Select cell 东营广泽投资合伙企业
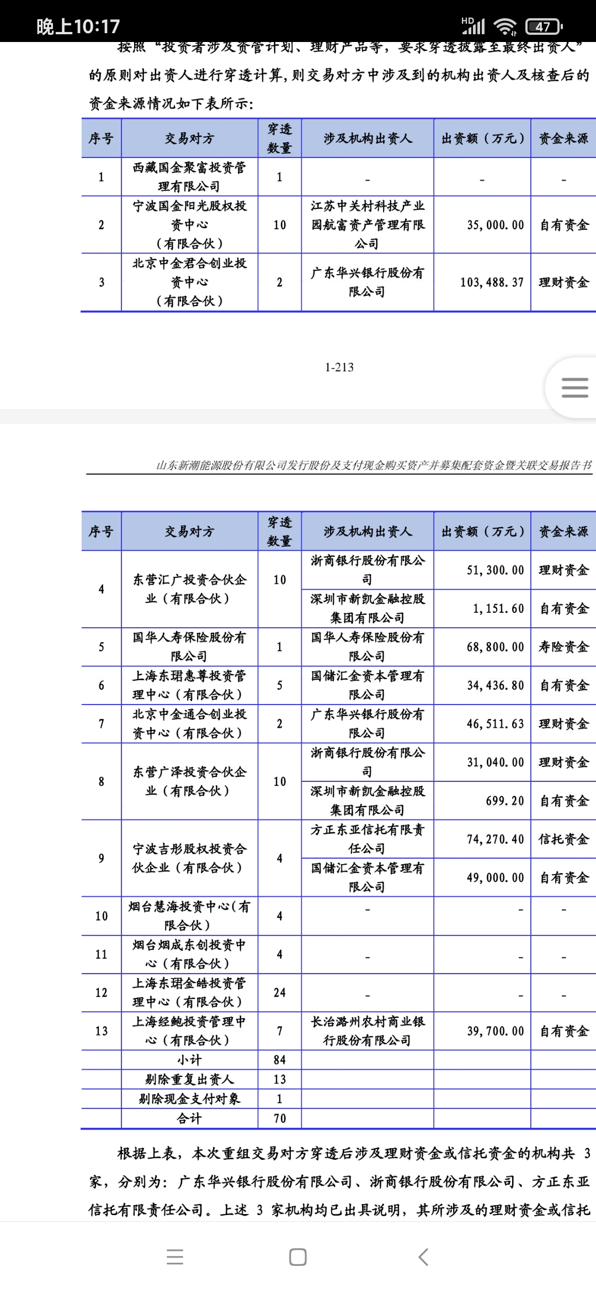This screenshot has height=1293, width=596. pyautogui.click(x=189, y=781)
